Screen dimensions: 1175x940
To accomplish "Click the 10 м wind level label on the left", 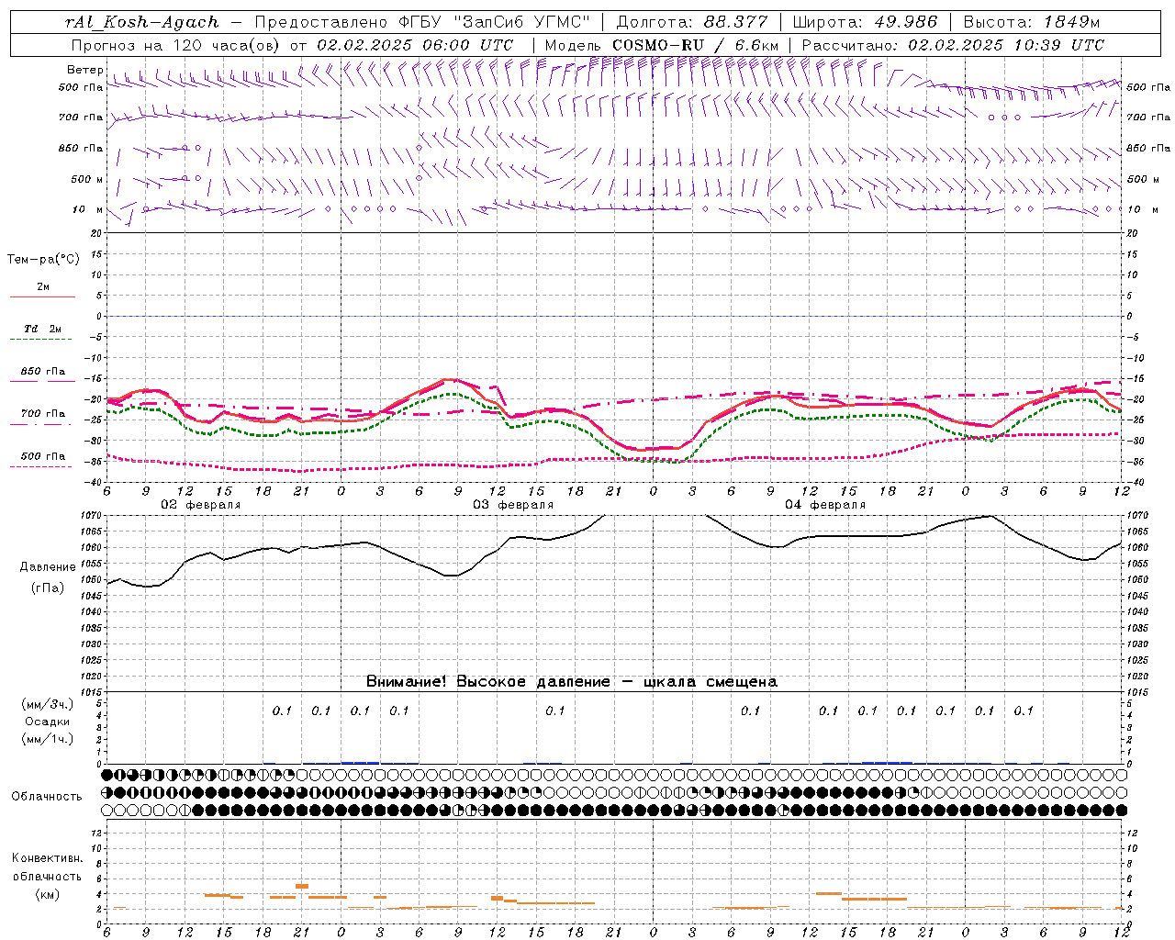I will point(88,209).
